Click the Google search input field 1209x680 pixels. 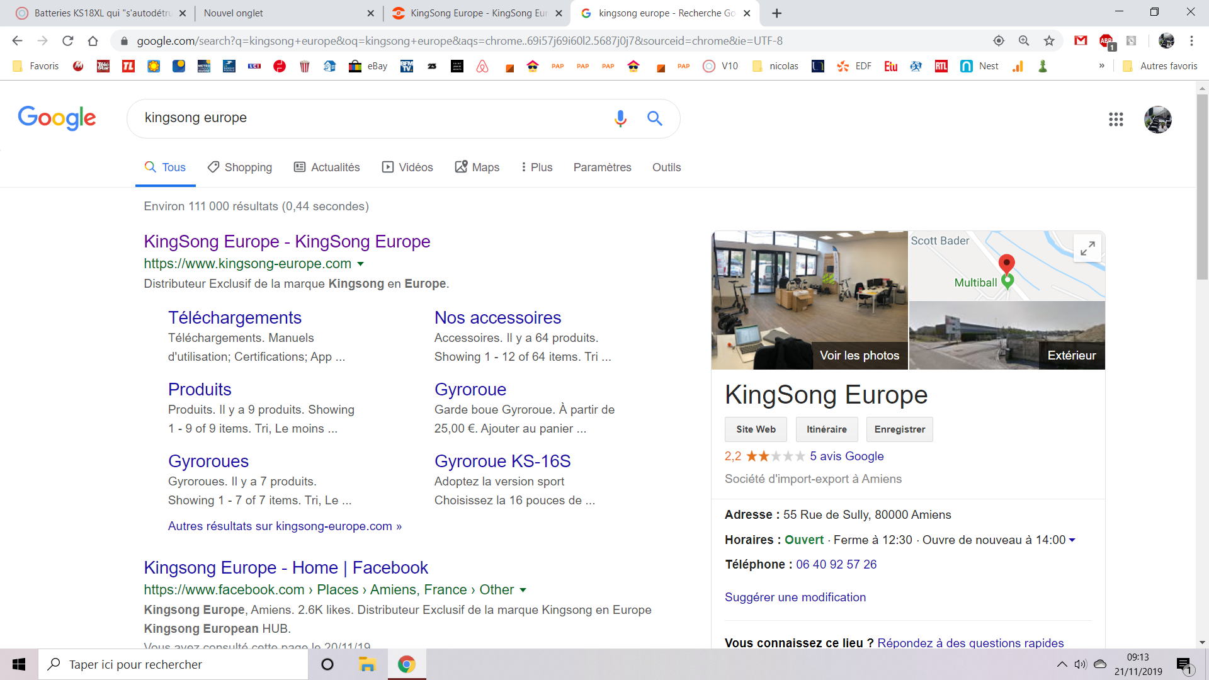click(x=372, y=118)
